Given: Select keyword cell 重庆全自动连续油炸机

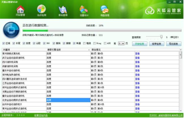Looking at the screenshot, I should (24, 96).
